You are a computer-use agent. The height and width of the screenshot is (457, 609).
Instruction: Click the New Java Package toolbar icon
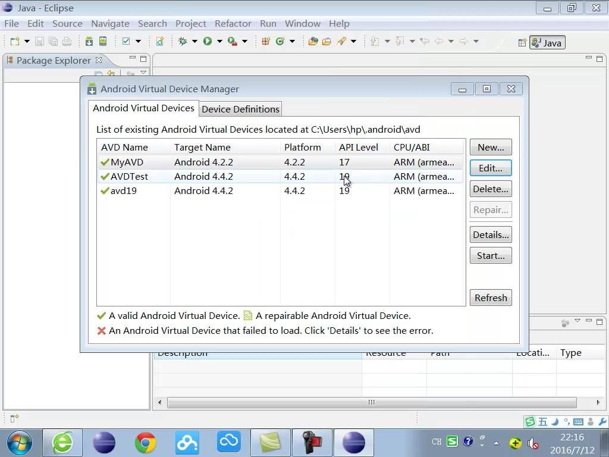(x=266, y=41)
